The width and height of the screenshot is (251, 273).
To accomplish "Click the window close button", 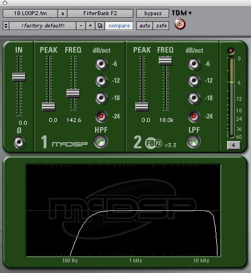I will [5, 3].
